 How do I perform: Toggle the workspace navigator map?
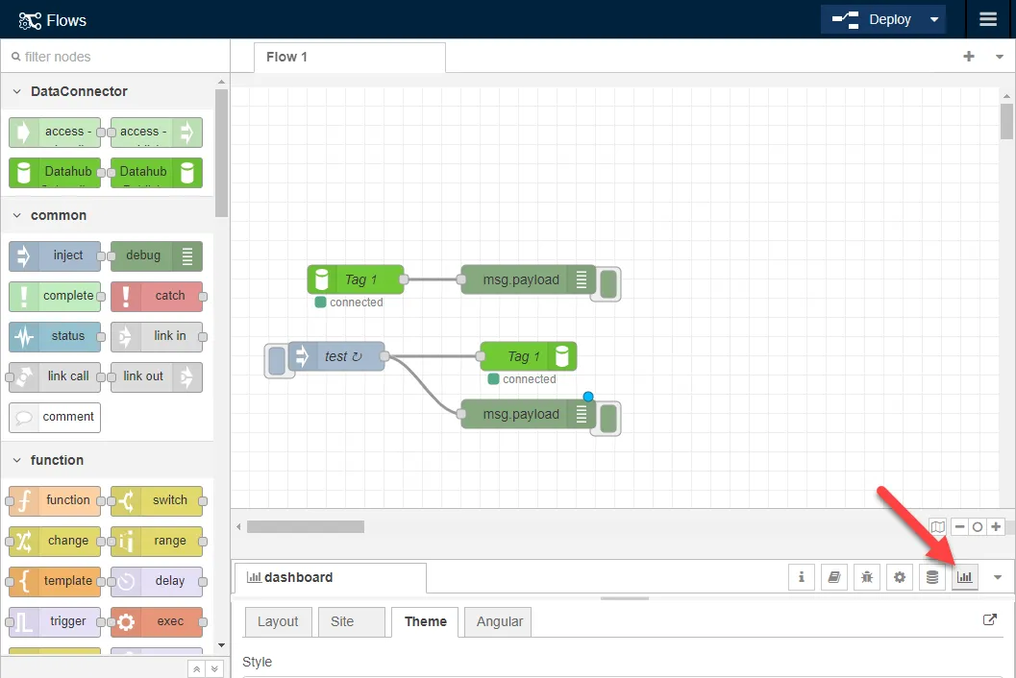pyautogui.click(x=937, y=526)
